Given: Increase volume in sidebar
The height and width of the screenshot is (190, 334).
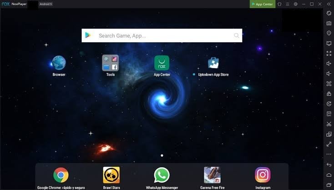Looking at the screenshot, I should point(329,63).
